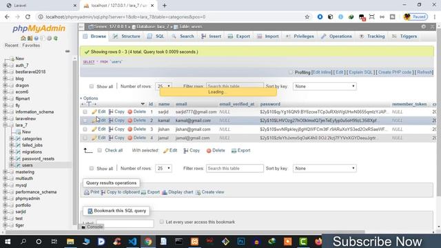Expand the auth_7 database node

click(5, 65)
